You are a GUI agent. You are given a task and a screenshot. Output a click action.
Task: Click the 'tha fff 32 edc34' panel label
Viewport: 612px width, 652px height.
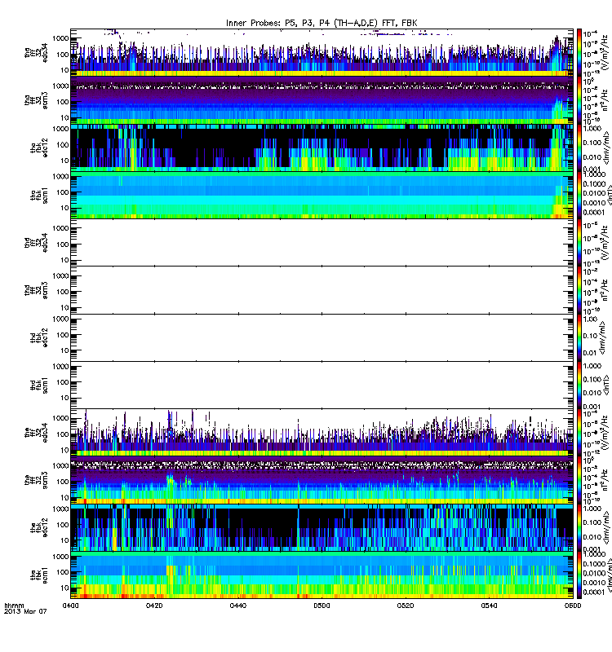[x=36, y=52]
